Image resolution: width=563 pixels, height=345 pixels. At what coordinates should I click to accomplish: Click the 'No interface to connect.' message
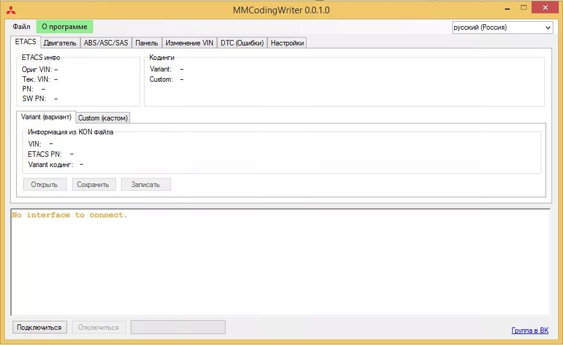click(70, 215)
